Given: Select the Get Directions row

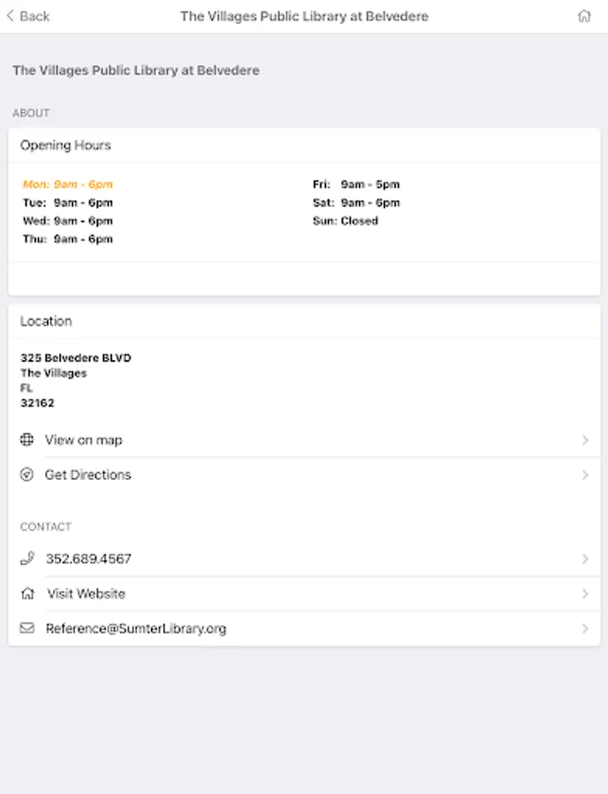Looking at the screenshot, I should 88,475.
